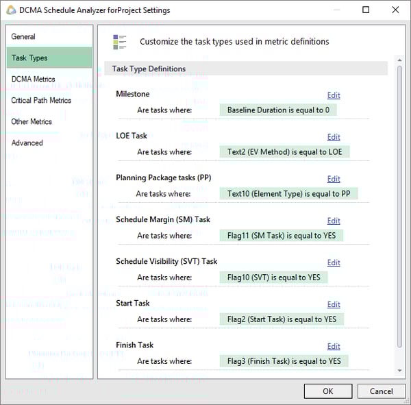411x405 pixels.
Task: Click the Schedule Margin (SM) Task heading
Action: click(163, 219)
